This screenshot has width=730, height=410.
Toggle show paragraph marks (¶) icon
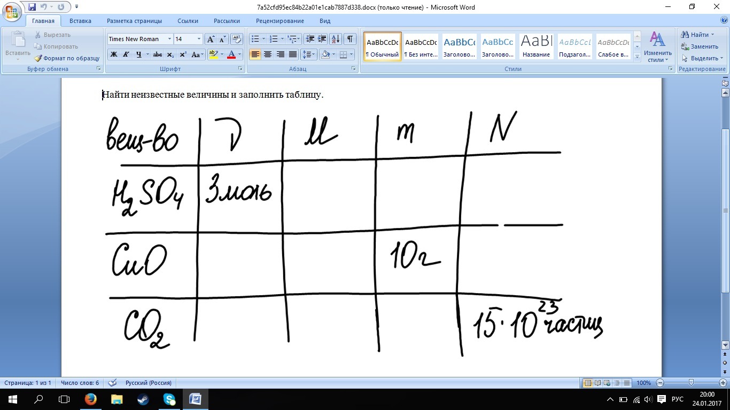coord(350,39)
